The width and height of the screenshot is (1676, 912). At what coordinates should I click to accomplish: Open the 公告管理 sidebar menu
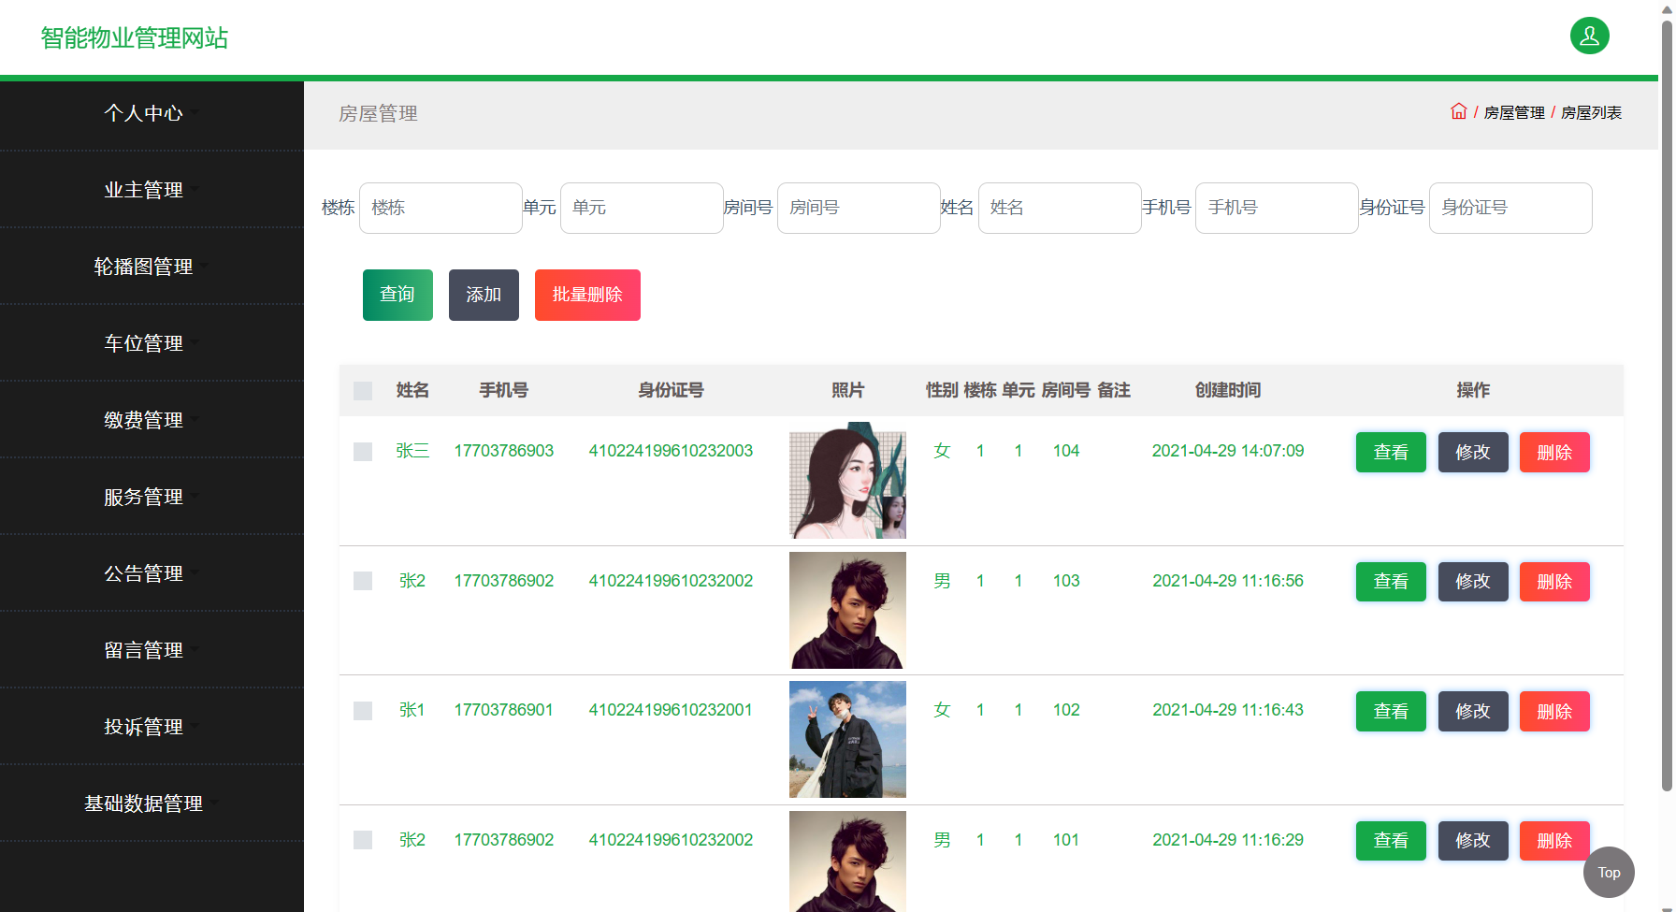[x=152, y=573]
